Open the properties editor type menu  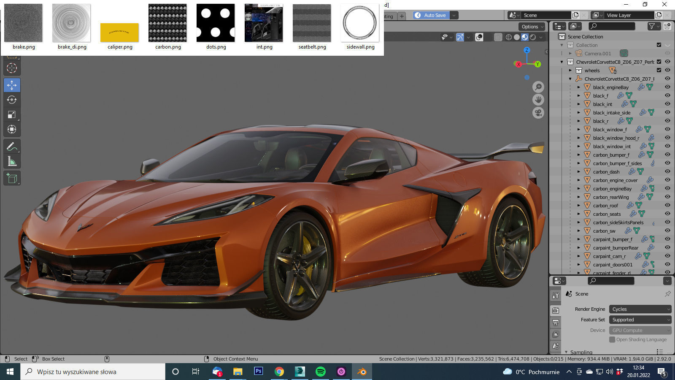[559, 281]
